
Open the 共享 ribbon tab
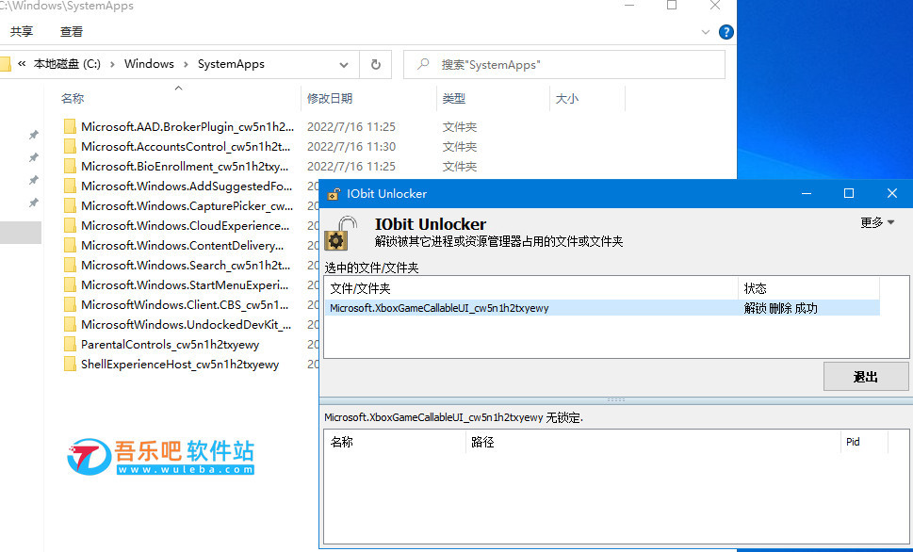22,32
